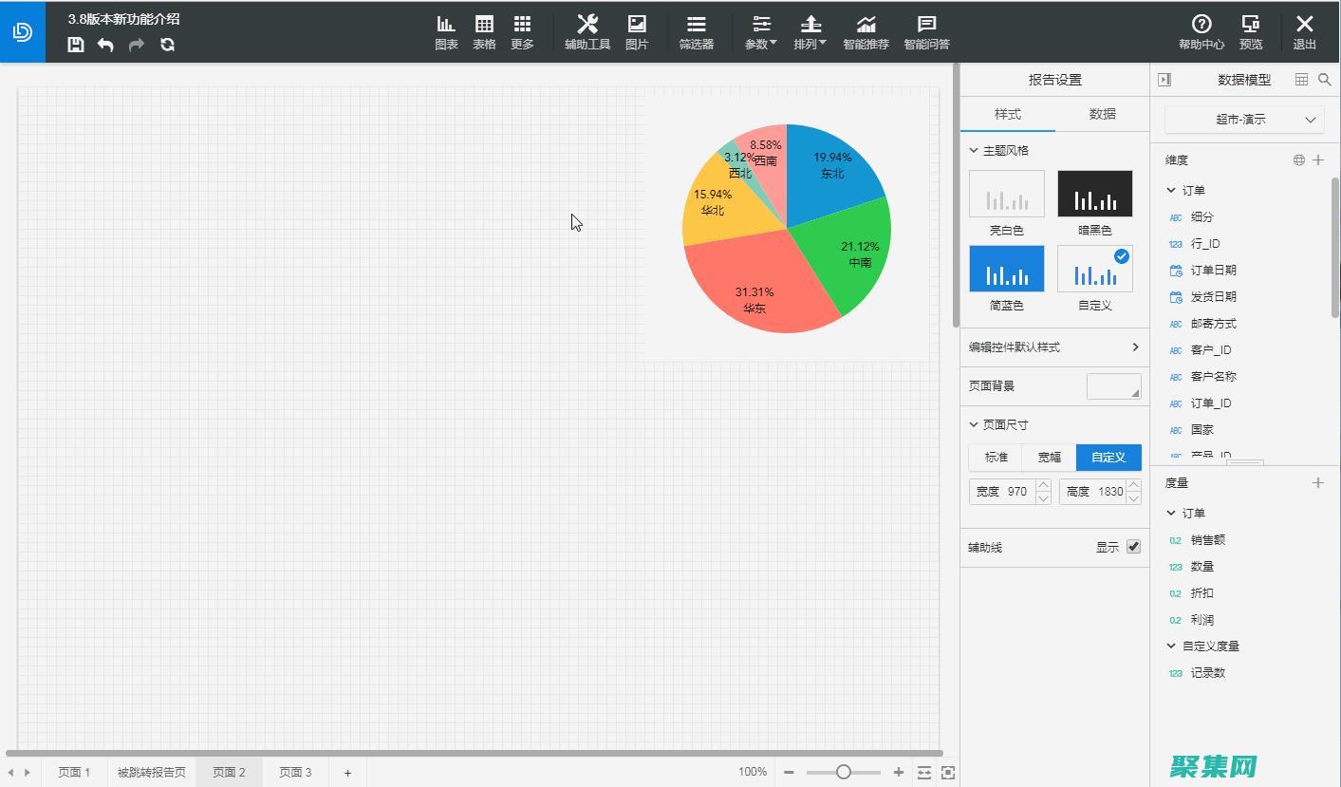
Task: Open the 超市-演示 data model dropdown
Action: [x=1243, y=120]
